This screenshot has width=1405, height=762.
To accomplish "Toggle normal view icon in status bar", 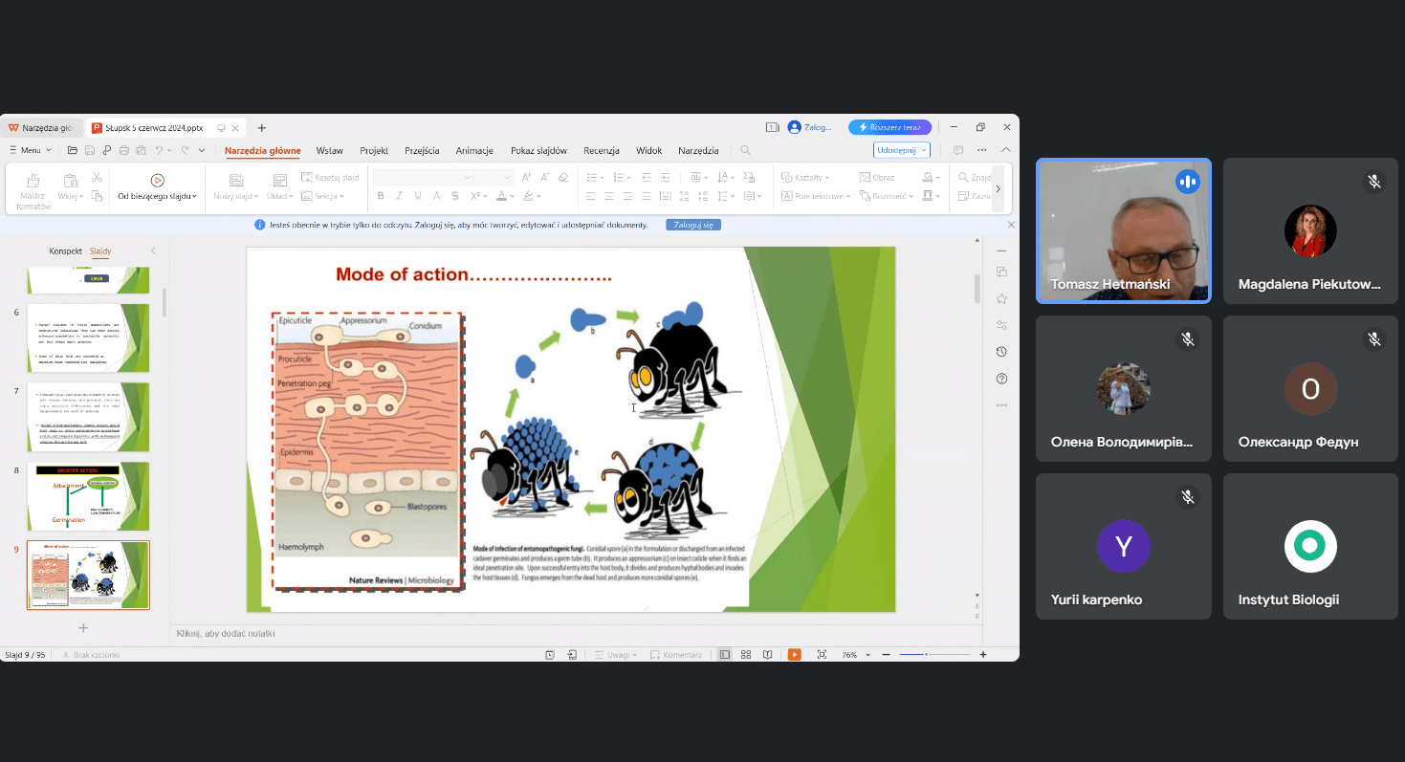I will tap(725, 655).
